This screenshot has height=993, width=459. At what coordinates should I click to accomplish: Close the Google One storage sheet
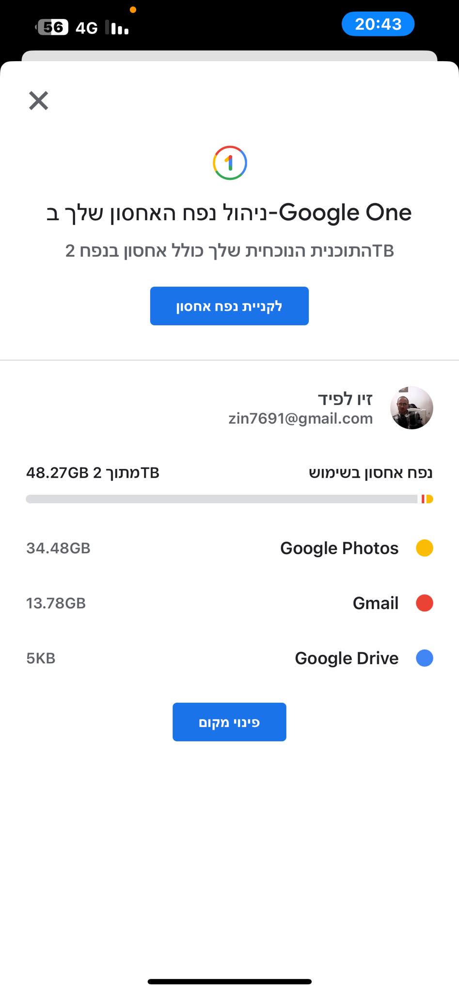pyautogui.click(x=39, y=101)
